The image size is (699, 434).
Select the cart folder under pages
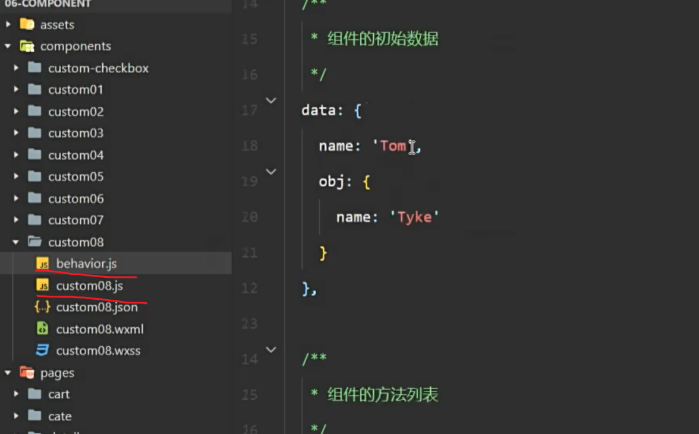59,394
